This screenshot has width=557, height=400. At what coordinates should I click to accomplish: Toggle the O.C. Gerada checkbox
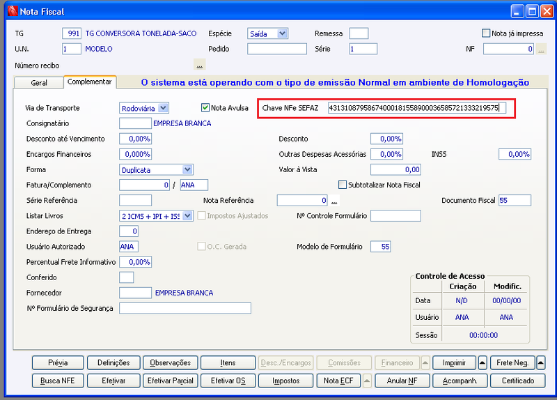click(x=201, y=246)
